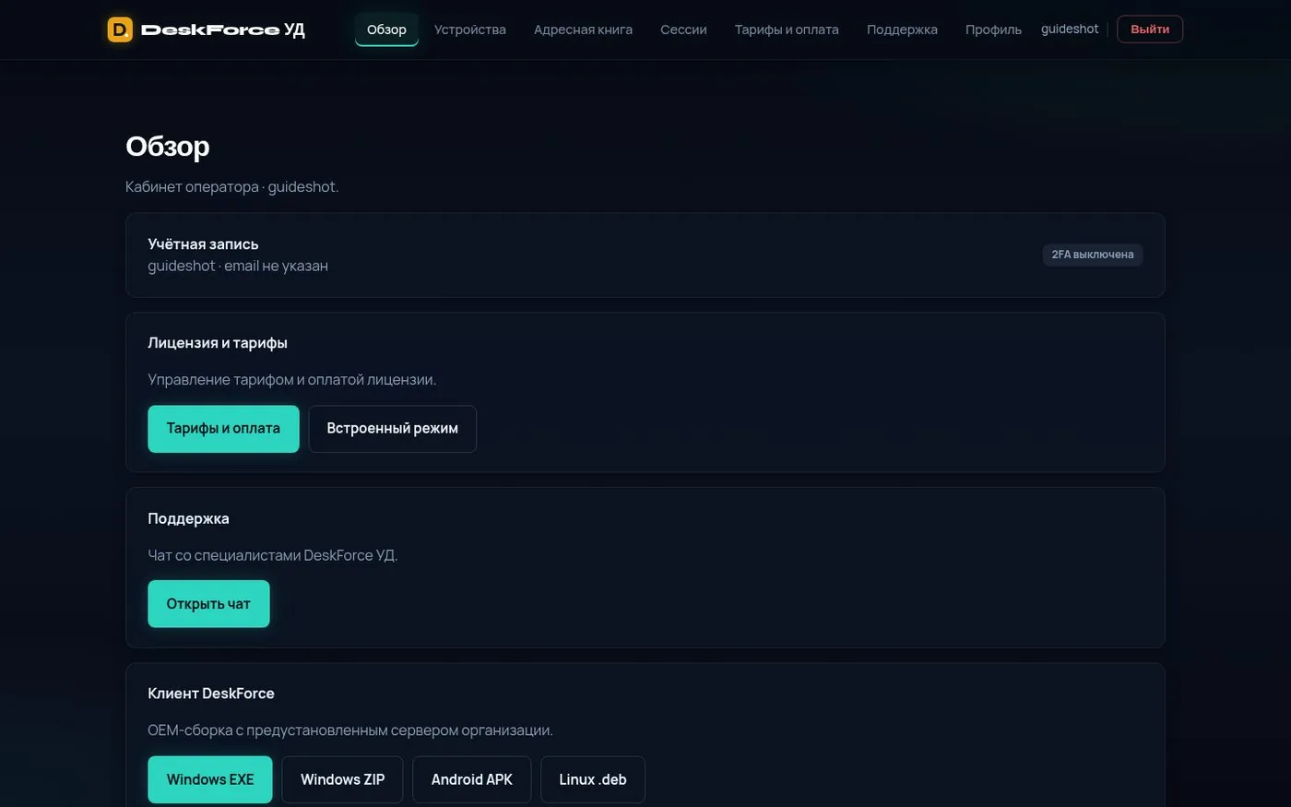Select the Встроенный режим button
Screen dimensions: 1291x807
tap(392, 429)
